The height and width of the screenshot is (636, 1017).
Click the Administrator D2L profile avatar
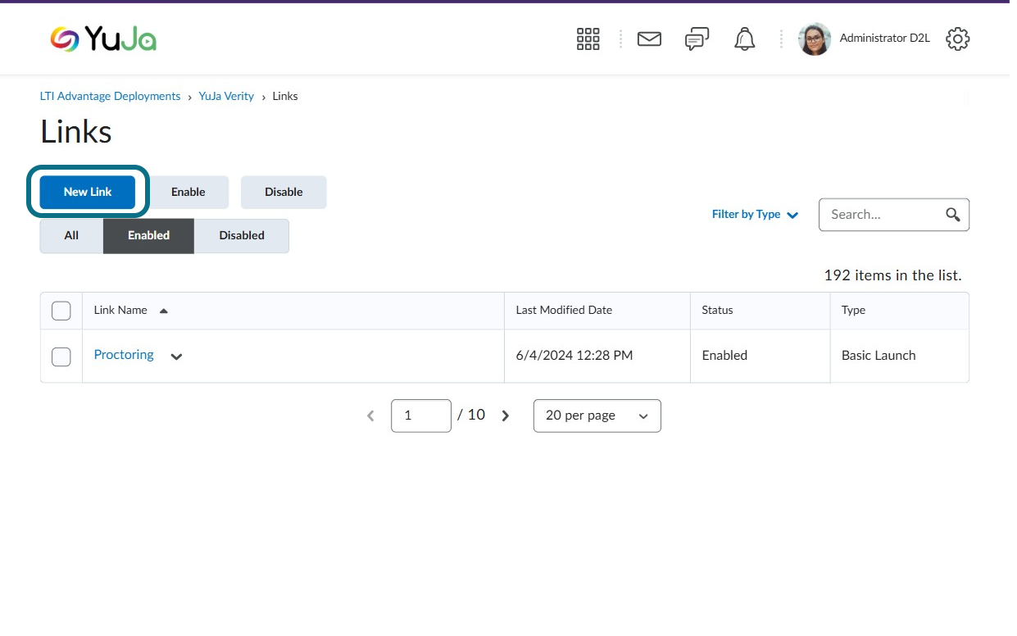pyautogui.click(x=815, y=39)
